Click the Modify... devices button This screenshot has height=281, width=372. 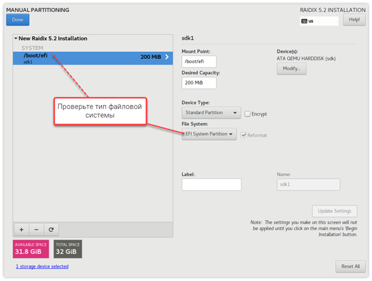[291, 69]
